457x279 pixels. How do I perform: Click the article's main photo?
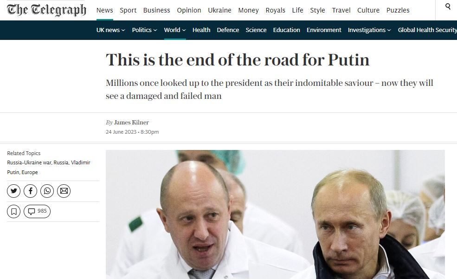(x=276, y=214)
